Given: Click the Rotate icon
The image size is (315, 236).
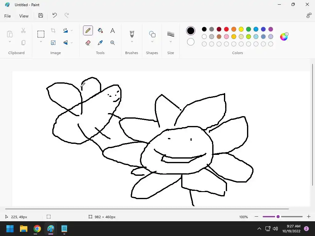Looking at the screenshot, I should click(x=66, y=30).
